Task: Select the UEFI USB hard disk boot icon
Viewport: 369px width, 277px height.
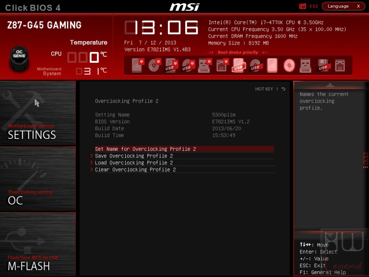Action: tap(171, 65)
